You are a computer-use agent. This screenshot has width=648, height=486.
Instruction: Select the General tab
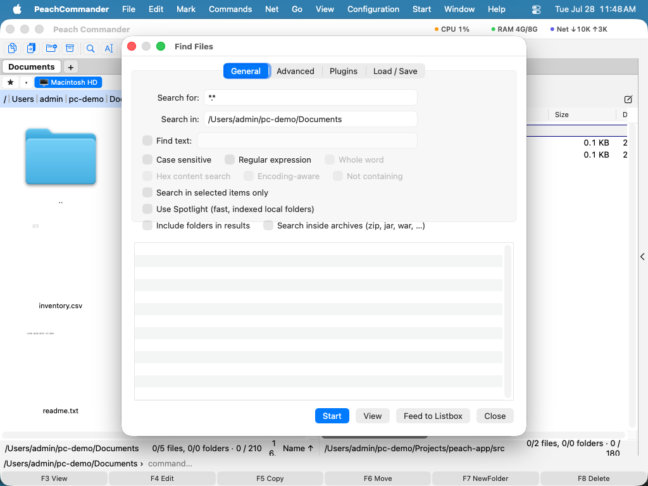coord(246,71)
